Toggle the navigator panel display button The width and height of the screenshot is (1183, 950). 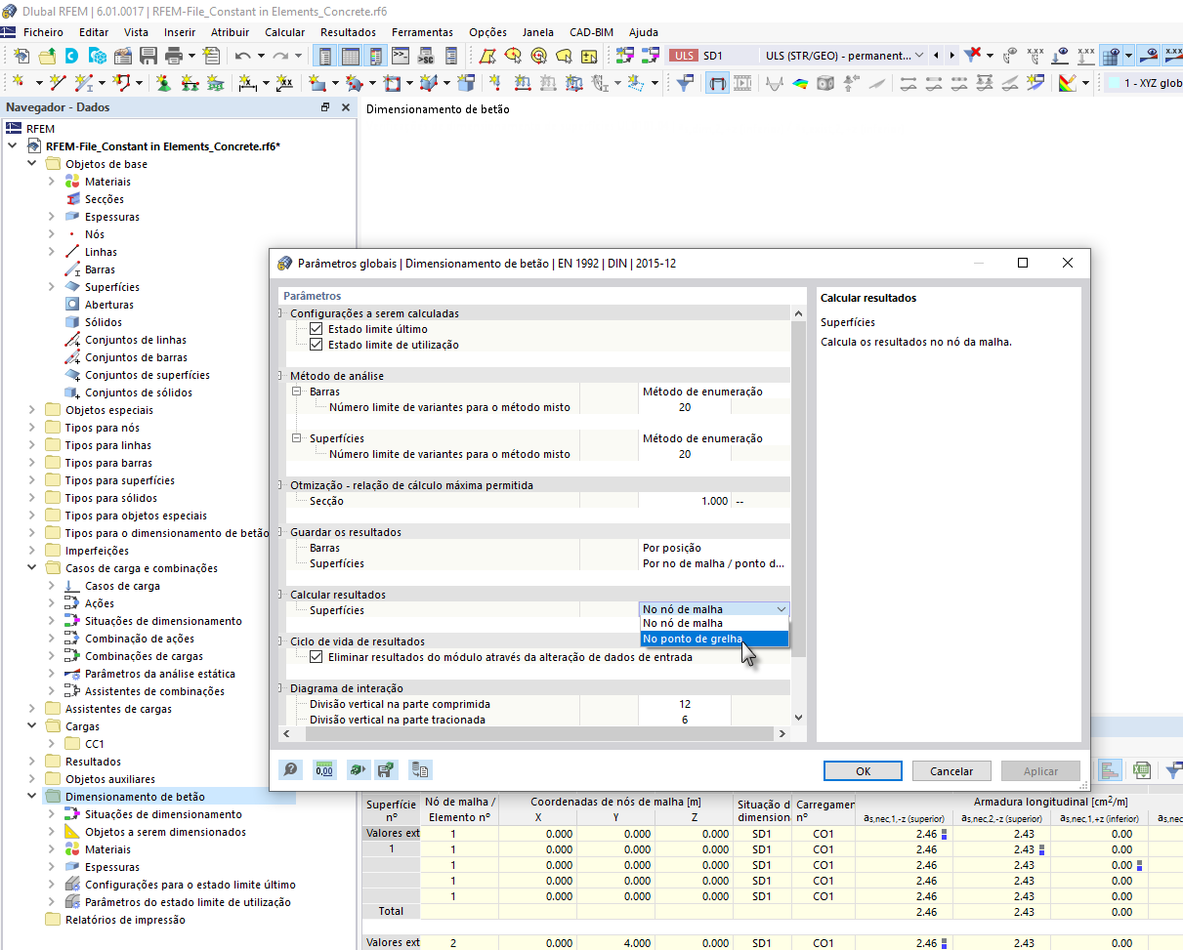tap(324, 55)
